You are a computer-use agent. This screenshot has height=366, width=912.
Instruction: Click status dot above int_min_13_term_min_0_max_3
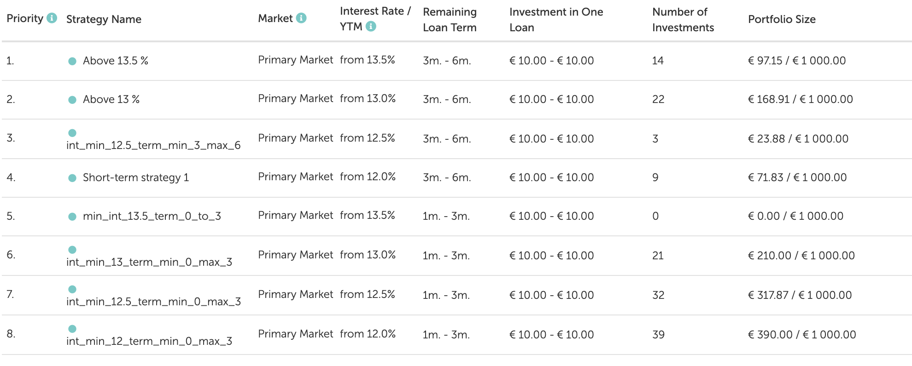[72, 250]
